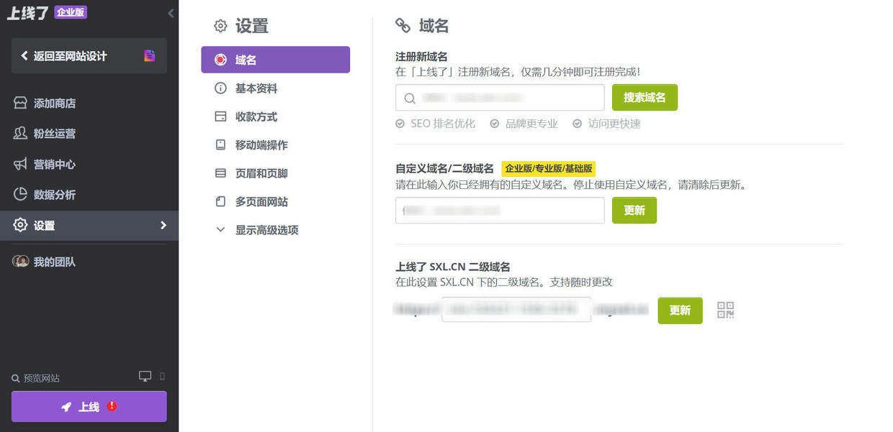Click the document icon beside 返回至网站设计
This screenshot has height=432, width=893.
149,56
